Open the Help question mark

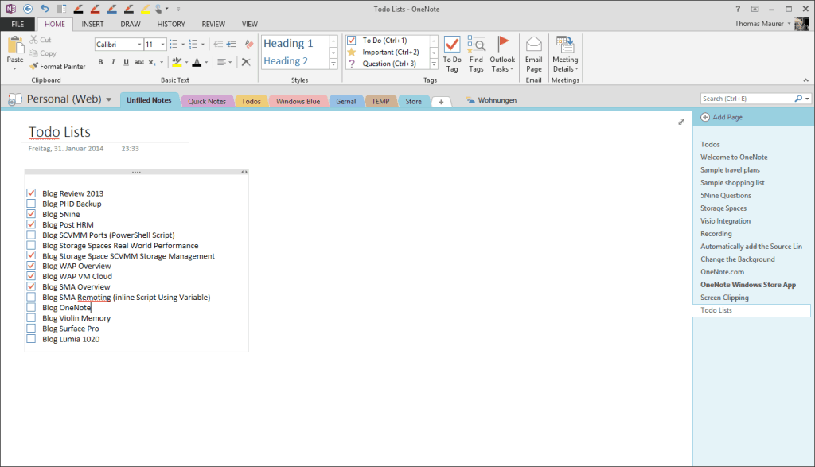[738, 9]
